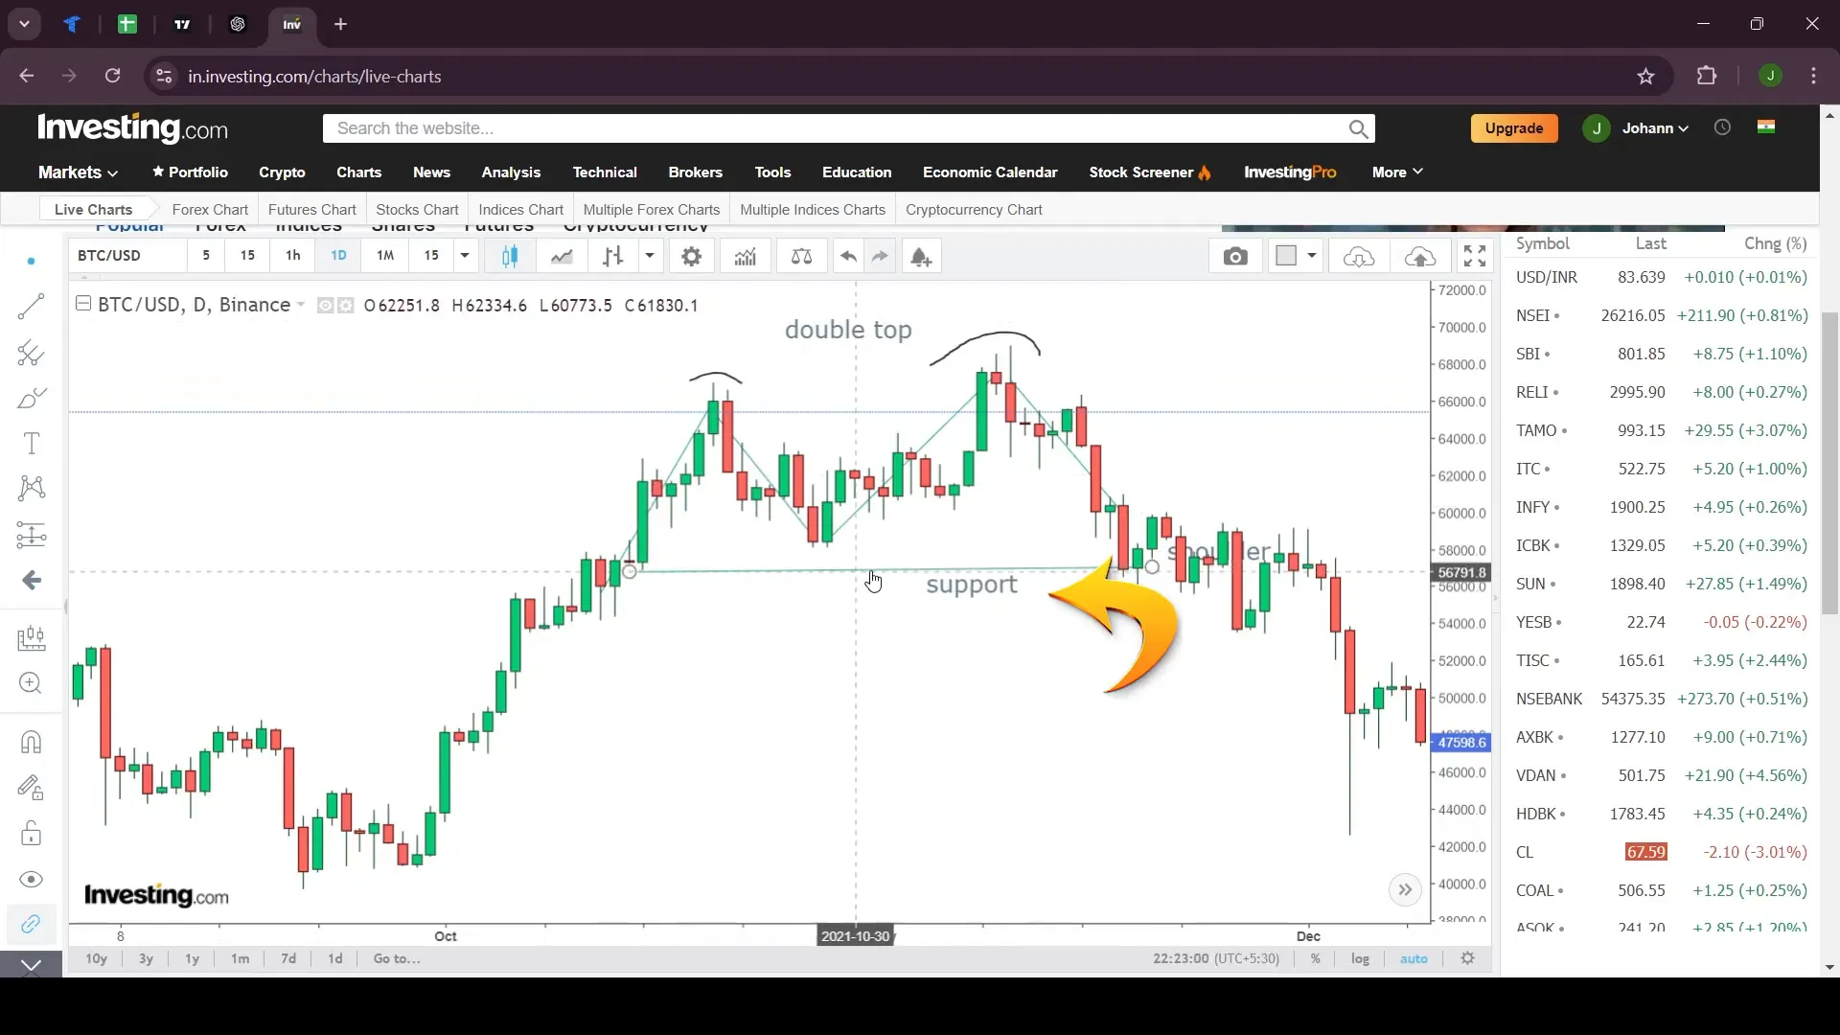
Task: Expand the chart interval dropdown
Action: pyautogui.click(x=465, y=255)
